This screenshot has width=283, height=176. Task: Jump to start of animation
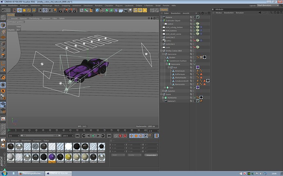click(78, 136)
